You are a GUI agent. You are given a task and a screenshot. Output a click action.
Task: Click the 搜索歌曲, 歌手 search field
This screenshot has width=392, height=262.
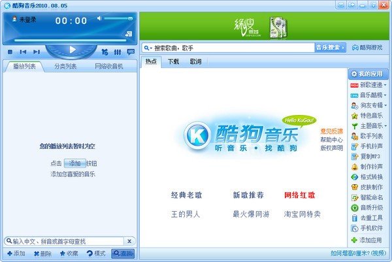click(x=233, y=48)
